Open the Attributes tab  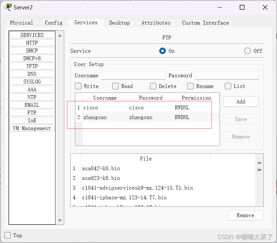[156, 23]
